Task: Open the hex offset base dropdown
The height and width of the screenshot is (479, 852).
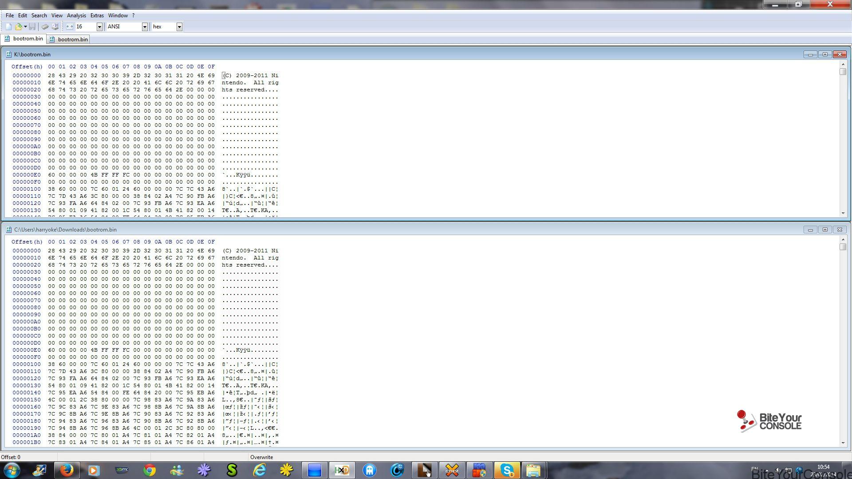Action: point(179,27)
